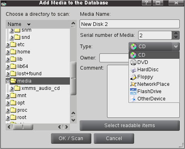Click the snd folder icon
The width and height of the screenshot is (185, 149).
point(17,37)
